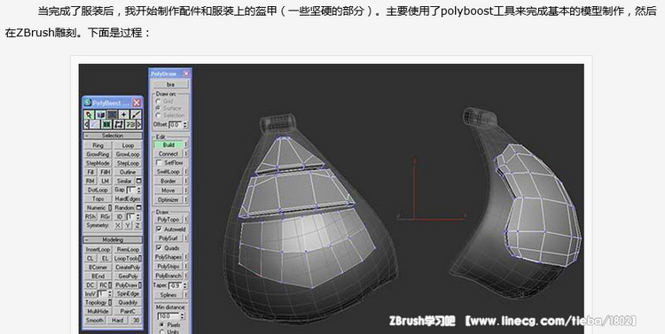Close the PolyBoost panel

137,103
